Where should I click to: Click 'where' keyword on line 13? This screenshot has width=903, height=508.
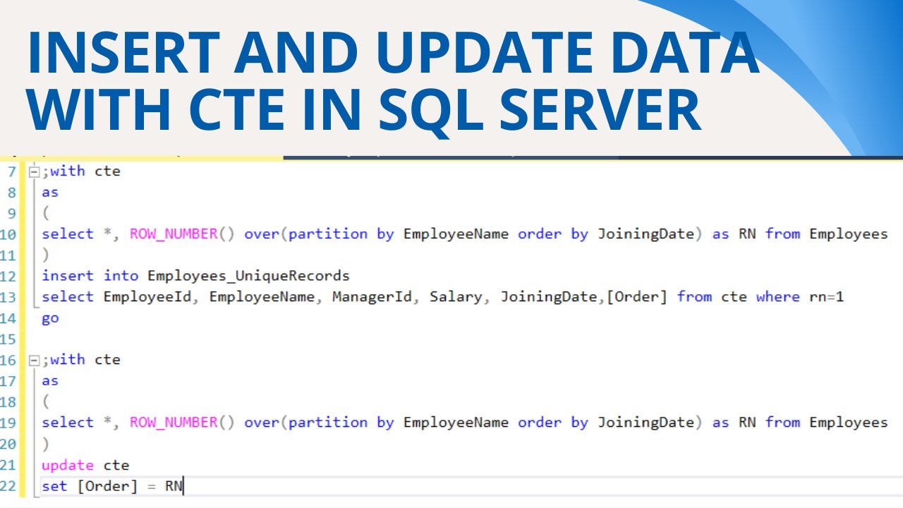point(778,297)
